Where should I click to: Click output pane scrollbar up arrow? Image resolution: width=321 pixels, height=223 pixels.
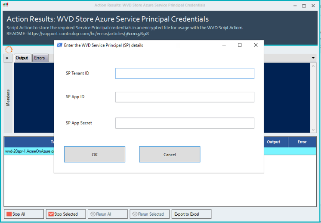(313, 66)
